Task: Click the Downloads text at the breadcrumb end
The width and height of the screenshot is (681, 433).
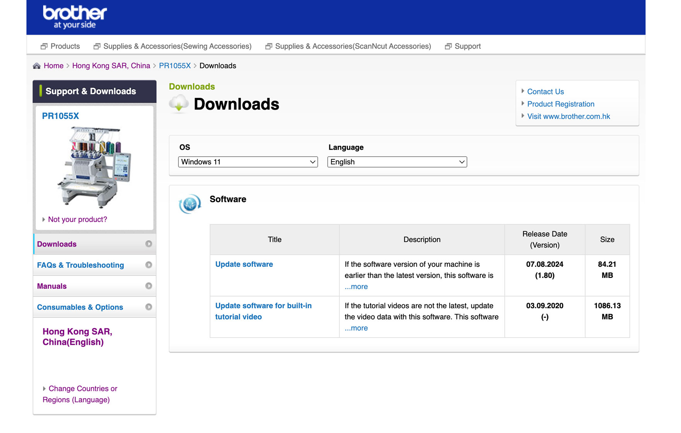Action: 217,66
